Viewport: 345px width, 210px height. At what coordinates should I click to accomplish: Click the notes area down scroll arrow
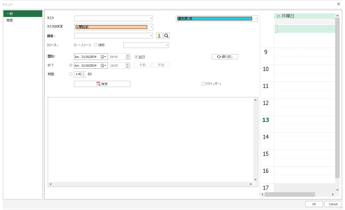pos(256,180)
